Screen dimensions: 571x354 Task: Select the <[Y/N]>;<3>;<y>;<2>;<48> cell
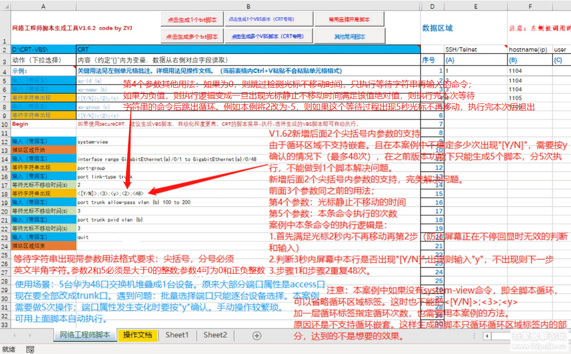(x=248, y=193)
